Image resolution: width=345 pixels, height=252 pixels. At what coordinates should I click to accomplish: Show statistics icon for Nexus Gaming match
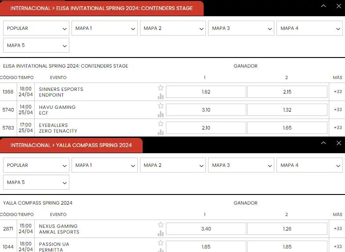click(161, 233)
